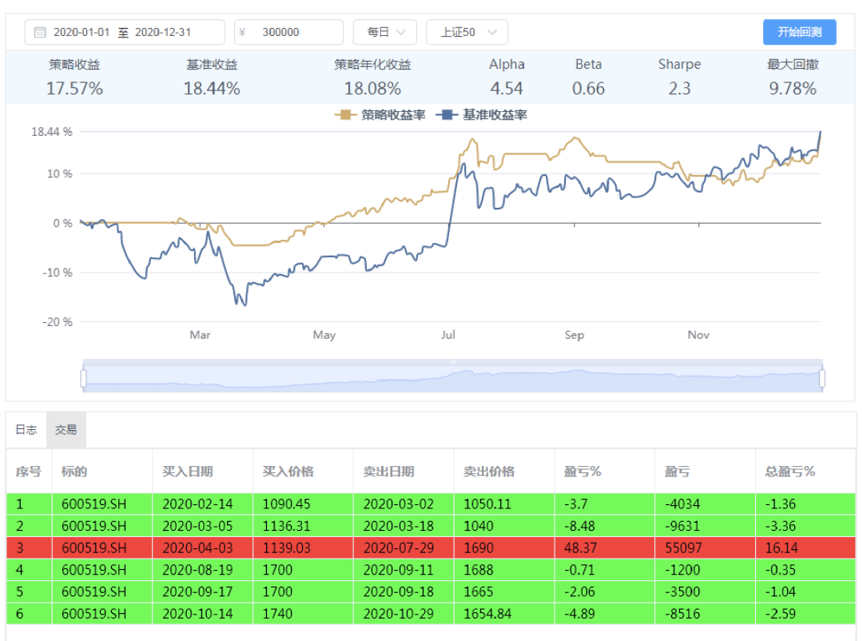Click the tan 策略收益率 legend marker

(x=345, y=115)
